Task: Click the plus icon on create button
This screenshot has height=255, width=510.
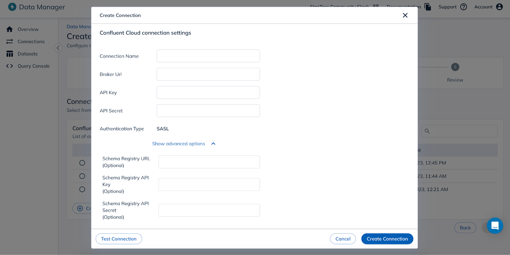Action: tap(80, 209)
